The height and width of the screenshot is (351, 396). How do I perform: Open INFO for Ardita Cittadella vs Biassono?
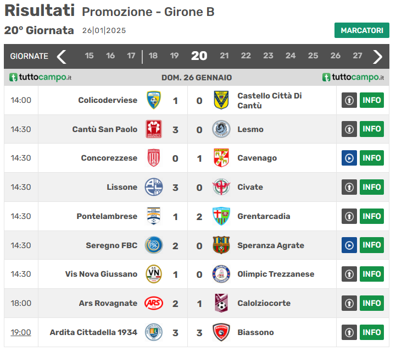click(372, 332)
